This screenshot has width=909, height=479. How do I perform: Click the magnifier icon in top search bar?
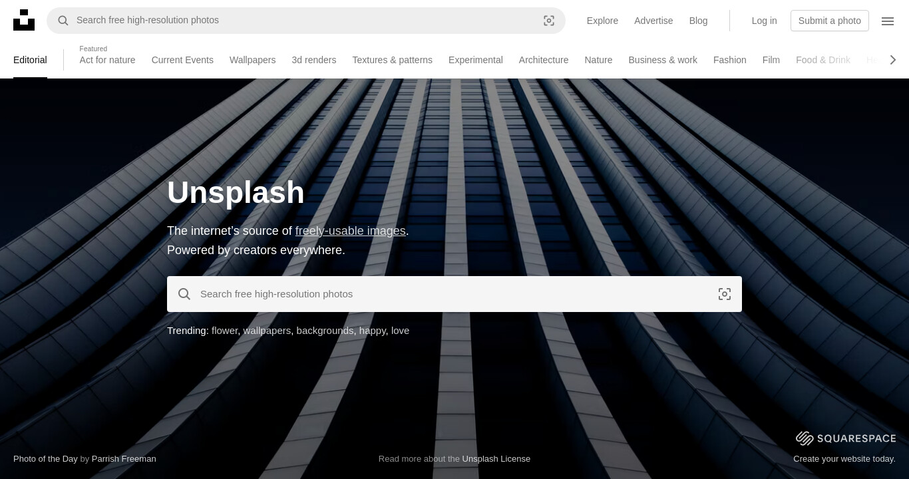tap(63, 21)
